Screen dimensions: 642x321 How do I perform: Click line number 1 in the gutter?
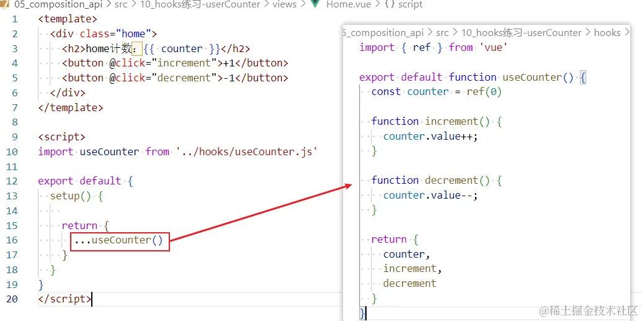pyautogui.click(x=15, y=19)
